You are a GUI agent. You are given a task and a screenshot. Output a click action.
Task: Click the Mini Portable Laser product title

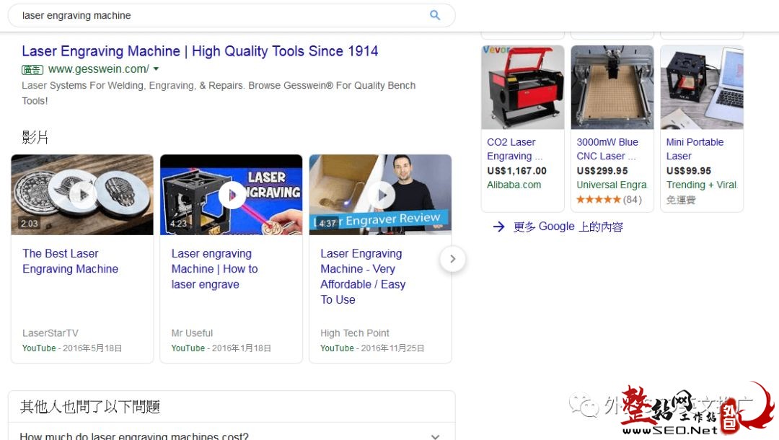(695, 149)
